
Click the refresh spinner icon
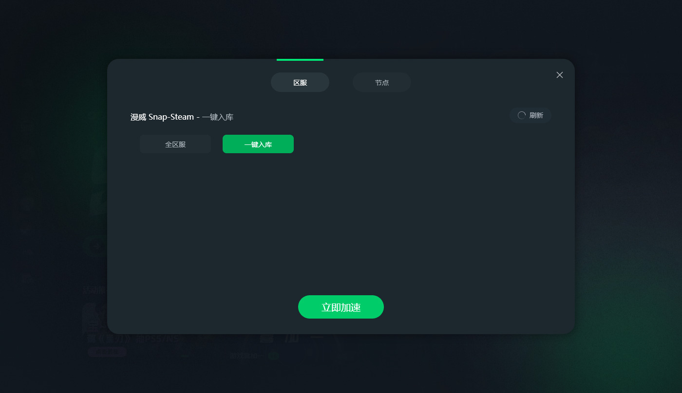(522, 115)
